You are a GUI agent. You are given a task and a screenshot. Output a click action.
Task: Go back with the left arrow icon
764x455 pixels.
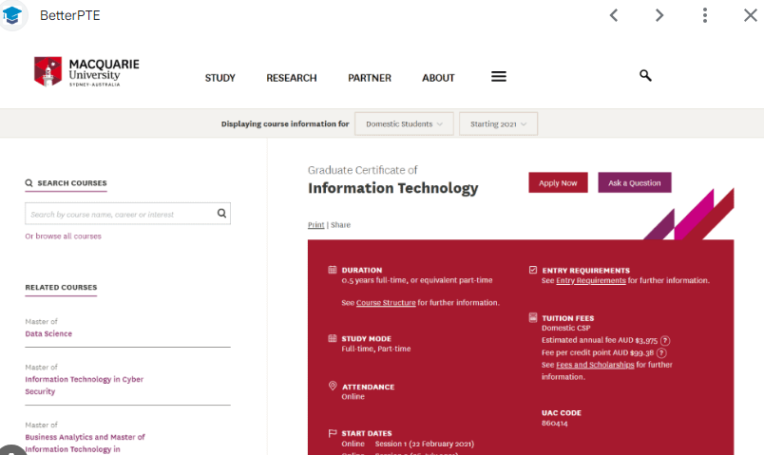(614, 15)
